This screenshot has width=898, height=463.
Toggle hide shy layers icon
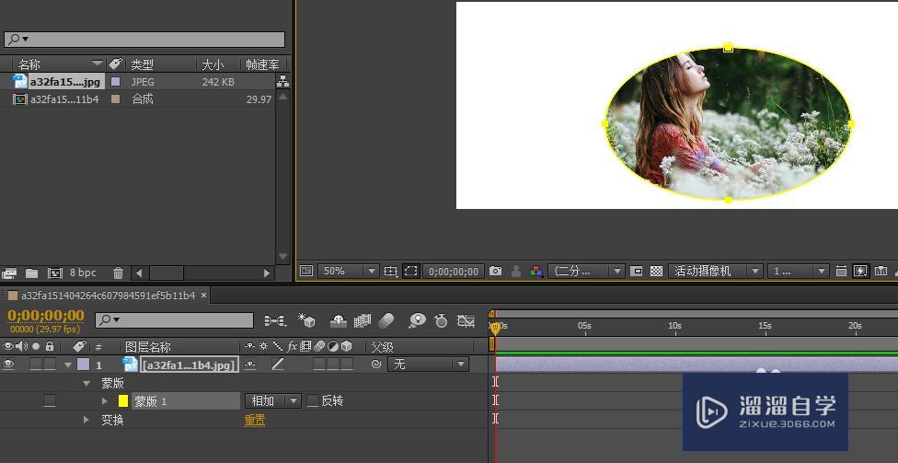[339, 321]
